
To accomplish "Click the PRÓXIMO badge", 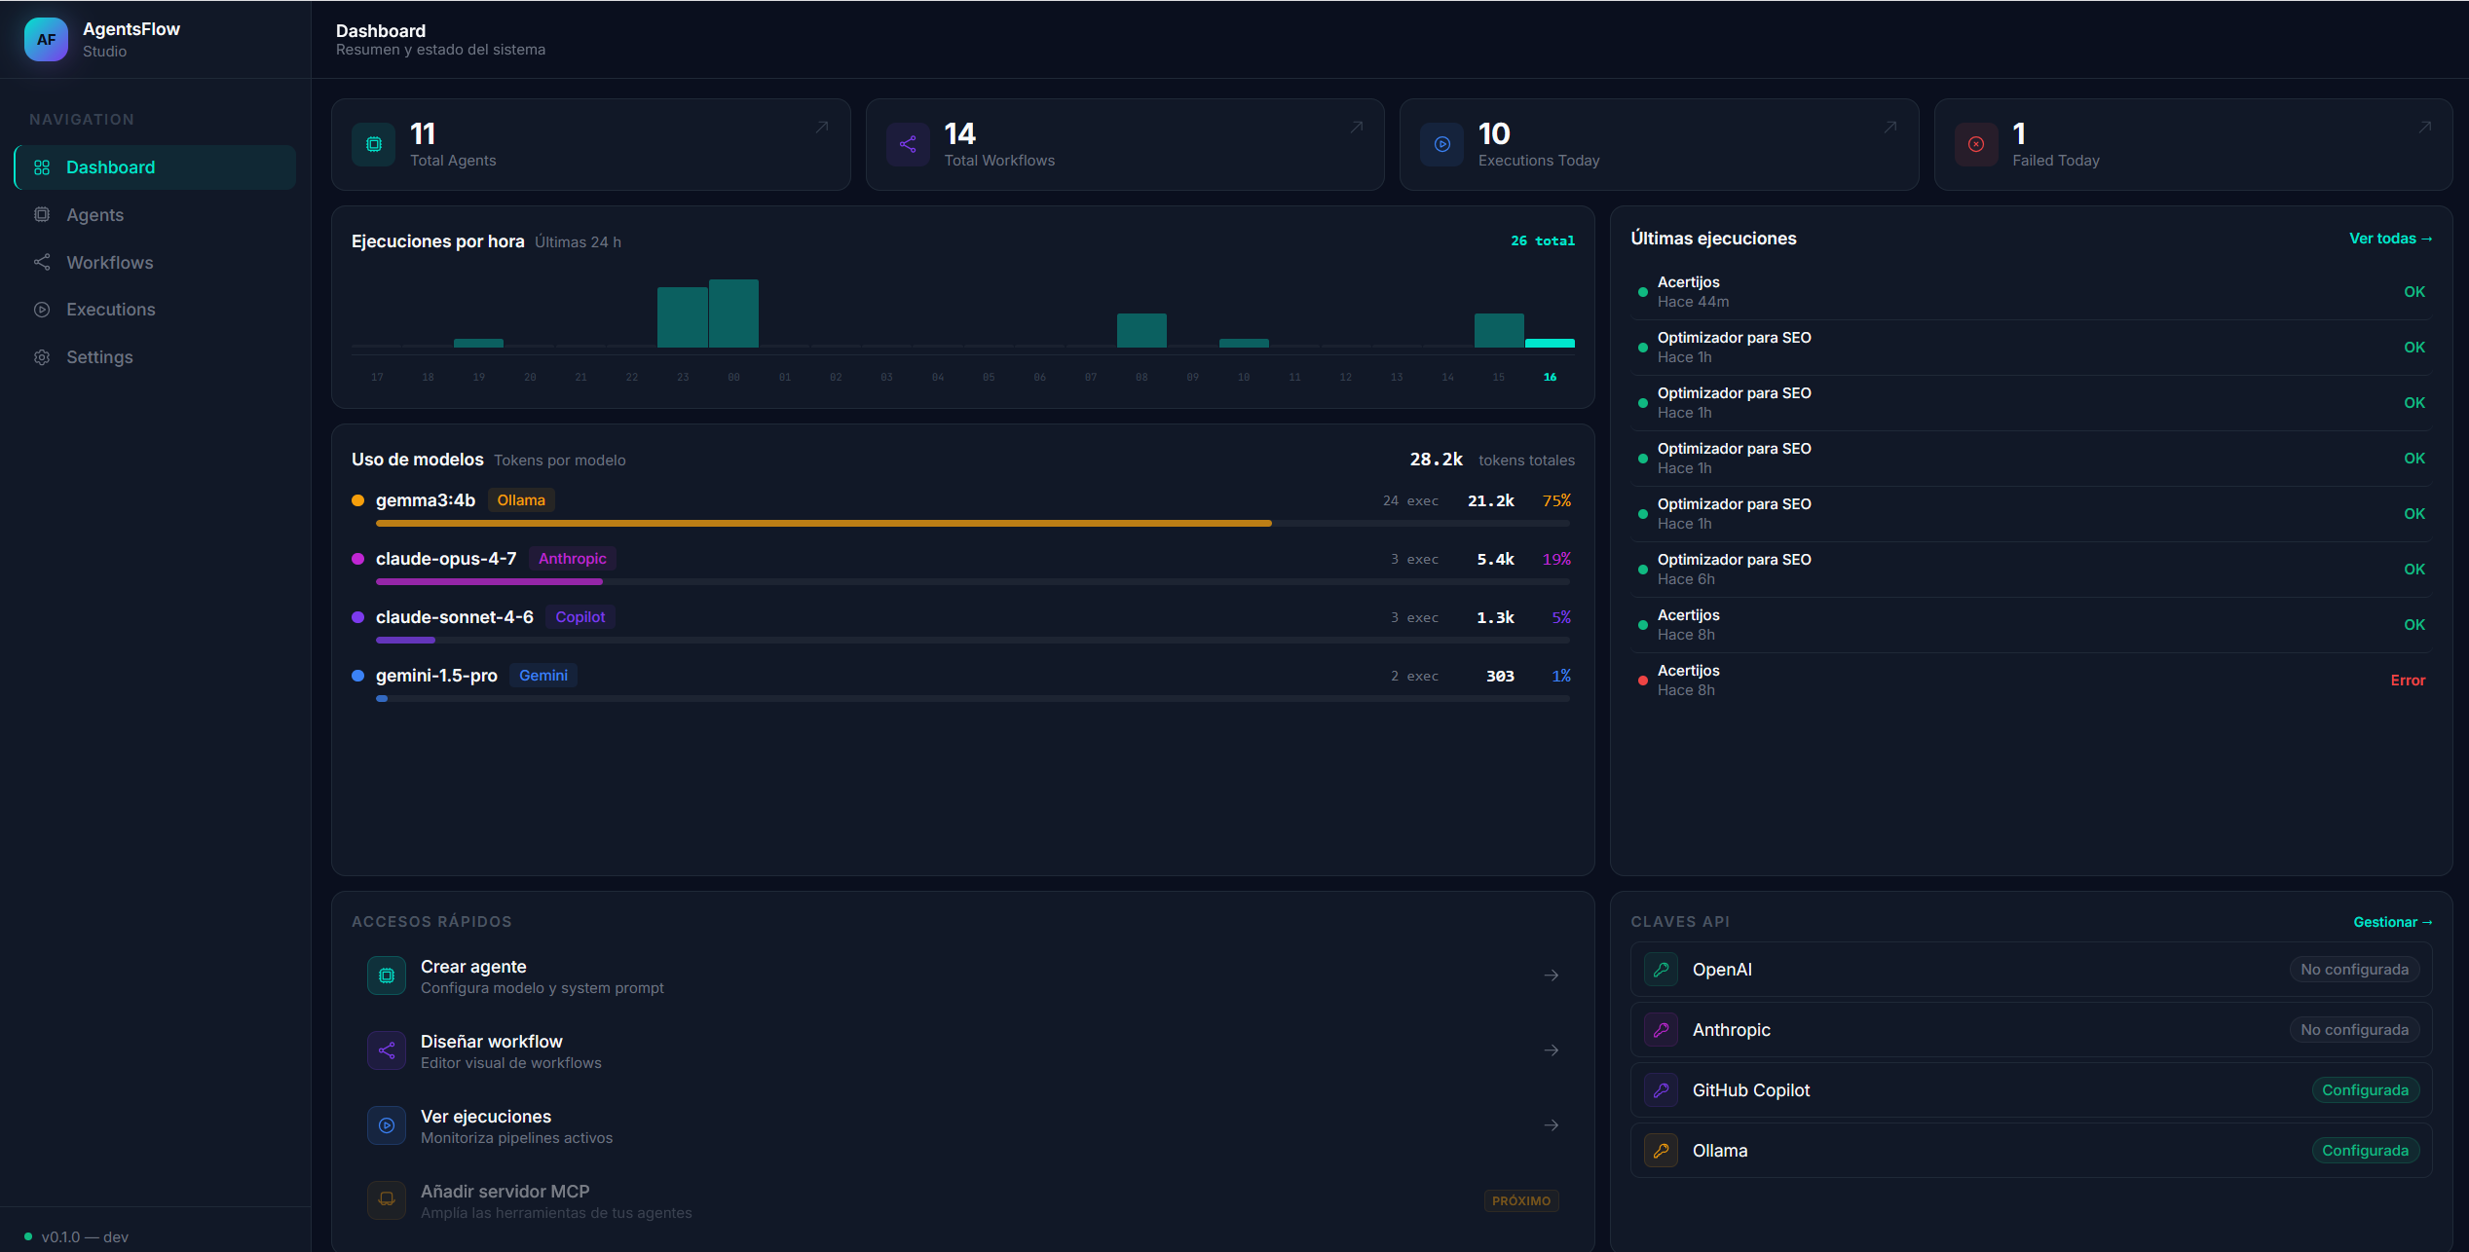I will (1521, 1201).
